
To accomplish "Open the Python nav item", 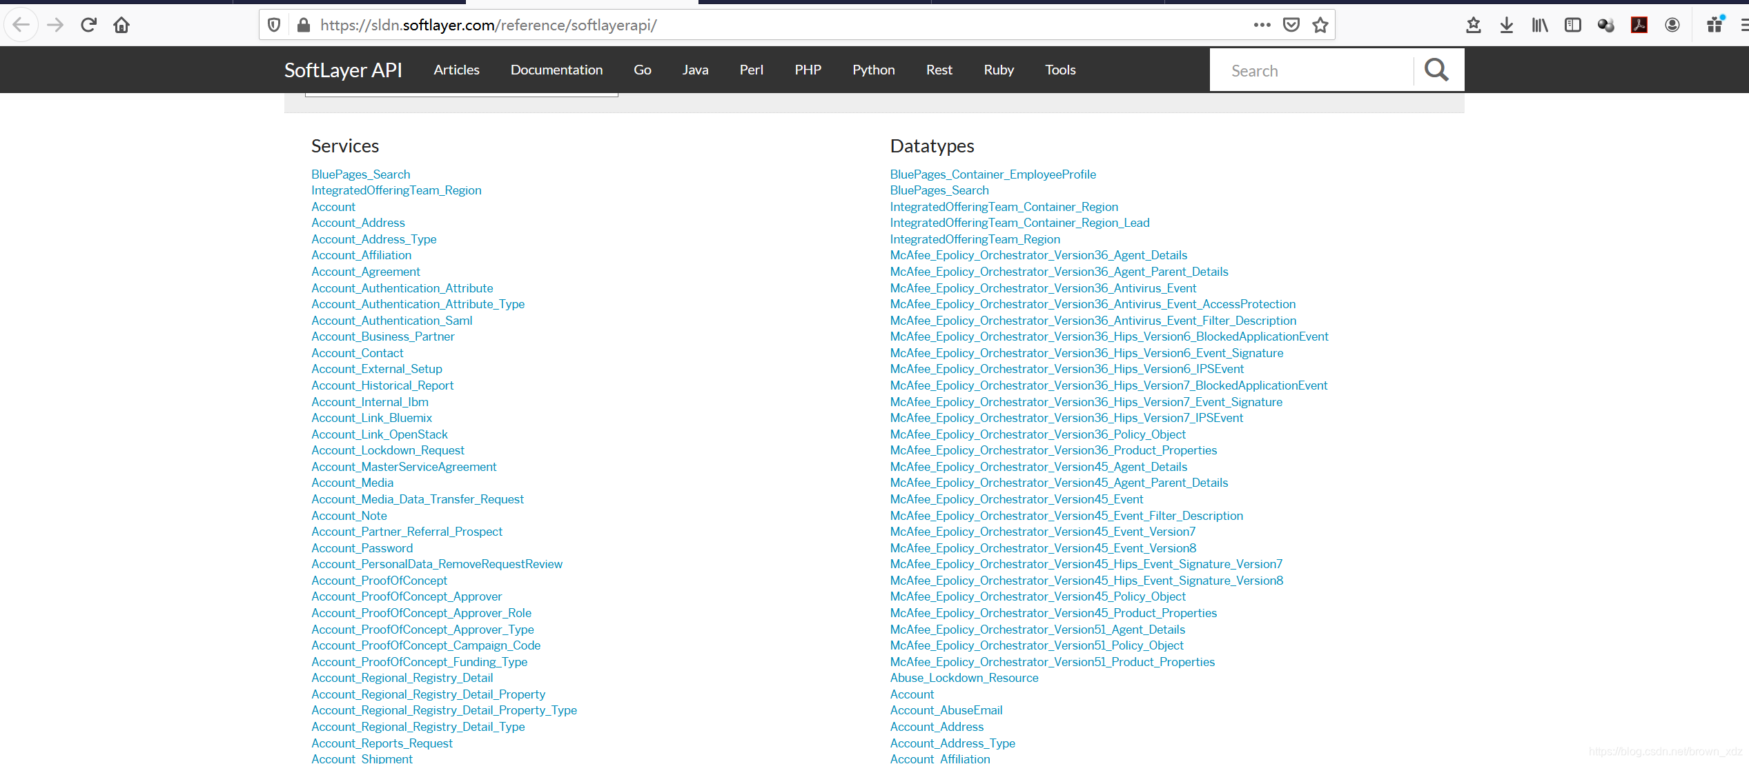I will coord(873,70).
